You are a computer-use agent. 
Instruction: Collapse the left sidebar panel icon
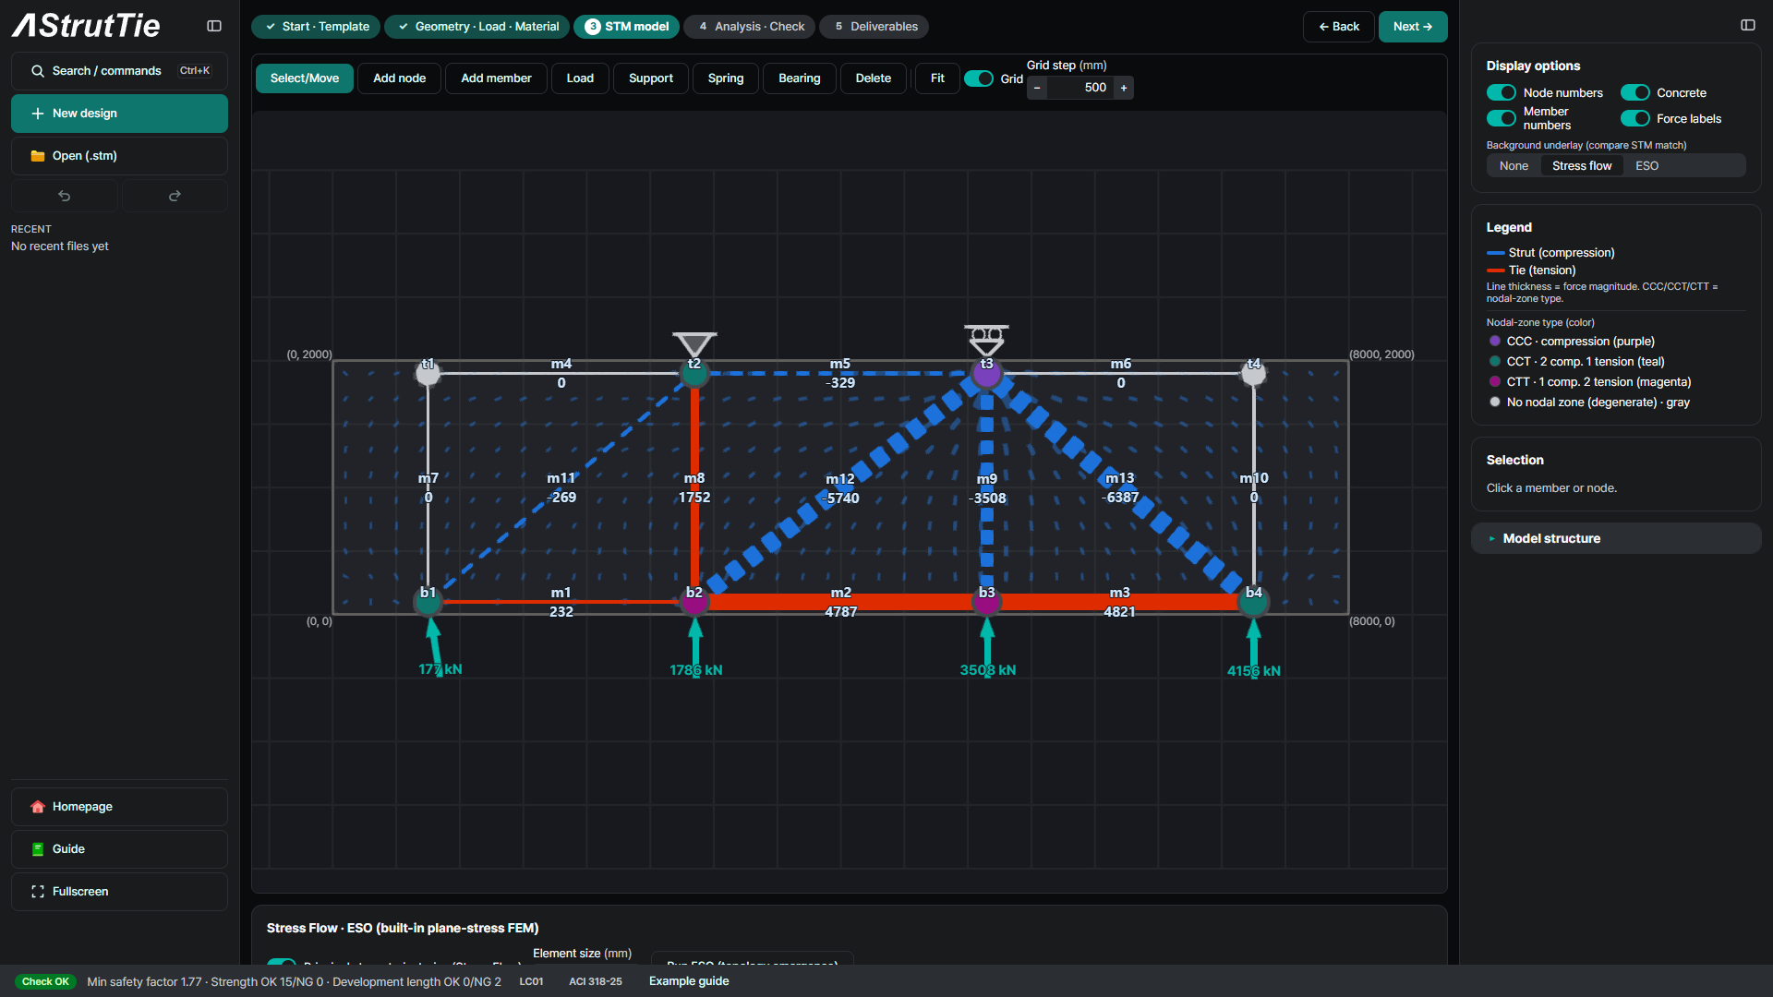tap(214, 26)
